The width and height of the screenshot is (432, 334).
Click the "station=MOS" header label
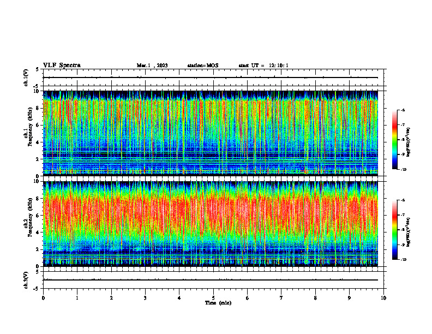203,65
